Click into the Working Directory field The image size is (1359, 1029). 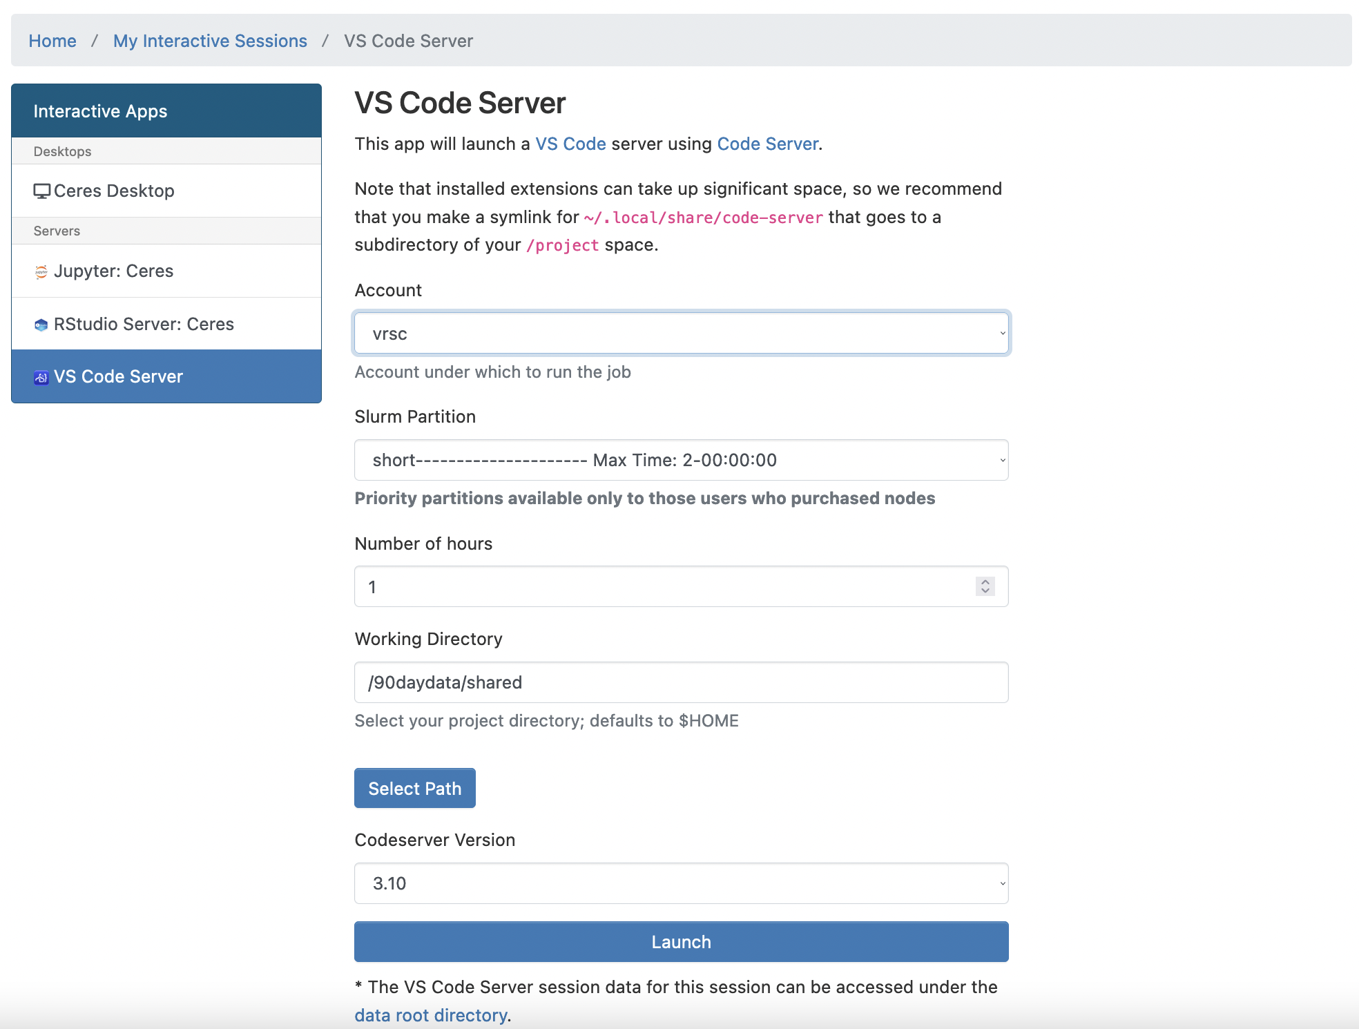tap(681, 682)
